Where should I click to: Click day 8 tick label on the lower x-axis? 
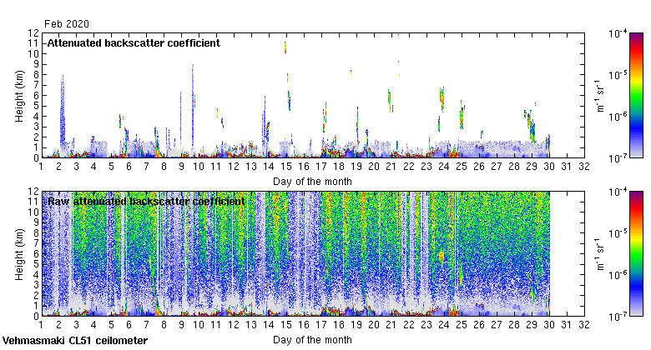pos(164,325)
